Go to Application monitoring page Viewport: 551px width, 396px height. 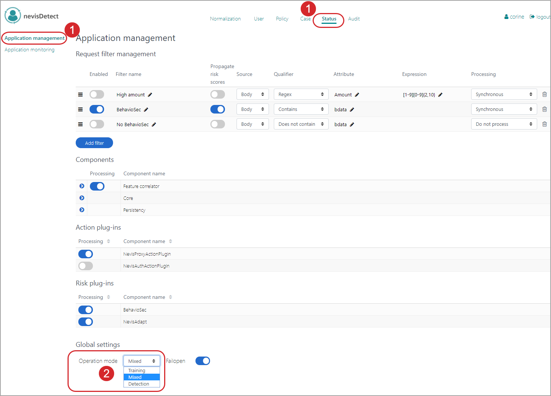(x=29, y=50)
